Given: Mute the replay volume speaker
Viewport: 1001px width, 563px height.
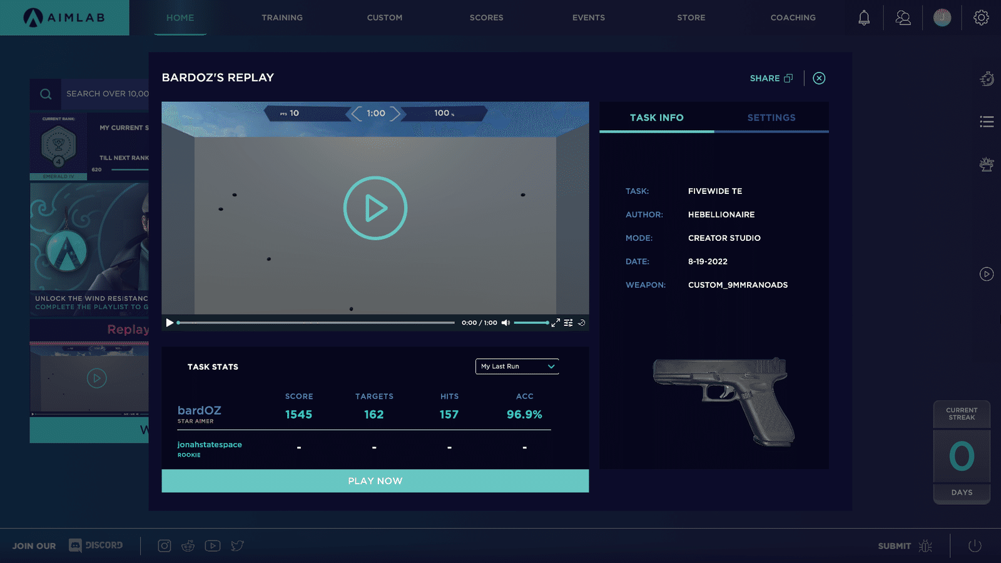Looking at the screenshot, I should coord(506,323).
